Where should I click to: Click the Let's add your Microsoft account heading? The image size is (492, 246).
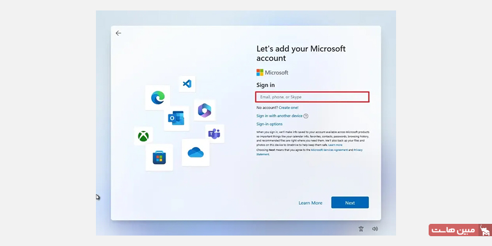coord(301,54)
